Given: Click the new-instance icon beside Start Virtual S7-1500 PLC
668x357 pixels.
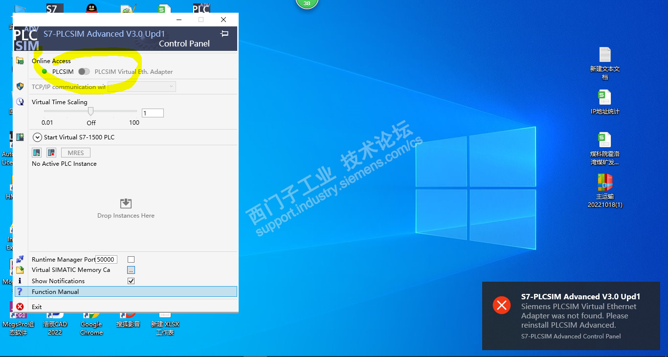Looking at the screenshot, I should coord(20,137).
